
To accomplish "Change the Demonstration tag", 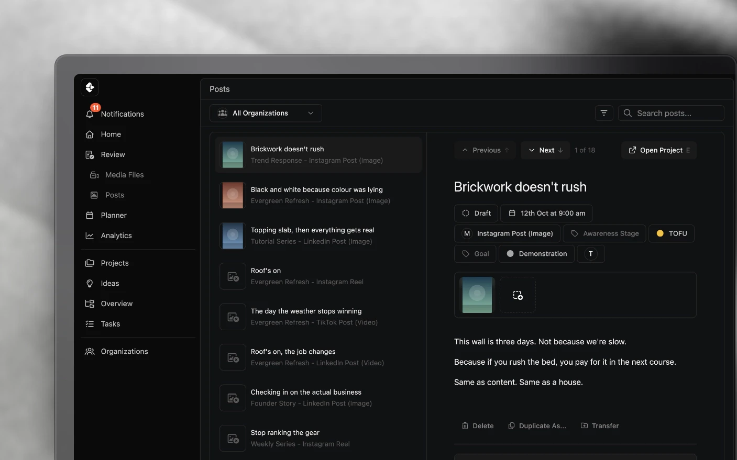I will 536,254.
